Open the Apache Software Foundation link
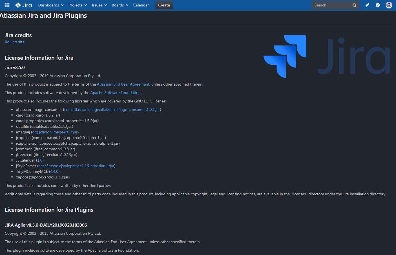The width and height of the screenshot is (396, 255). pyautogui.click(x=115, y=93)
